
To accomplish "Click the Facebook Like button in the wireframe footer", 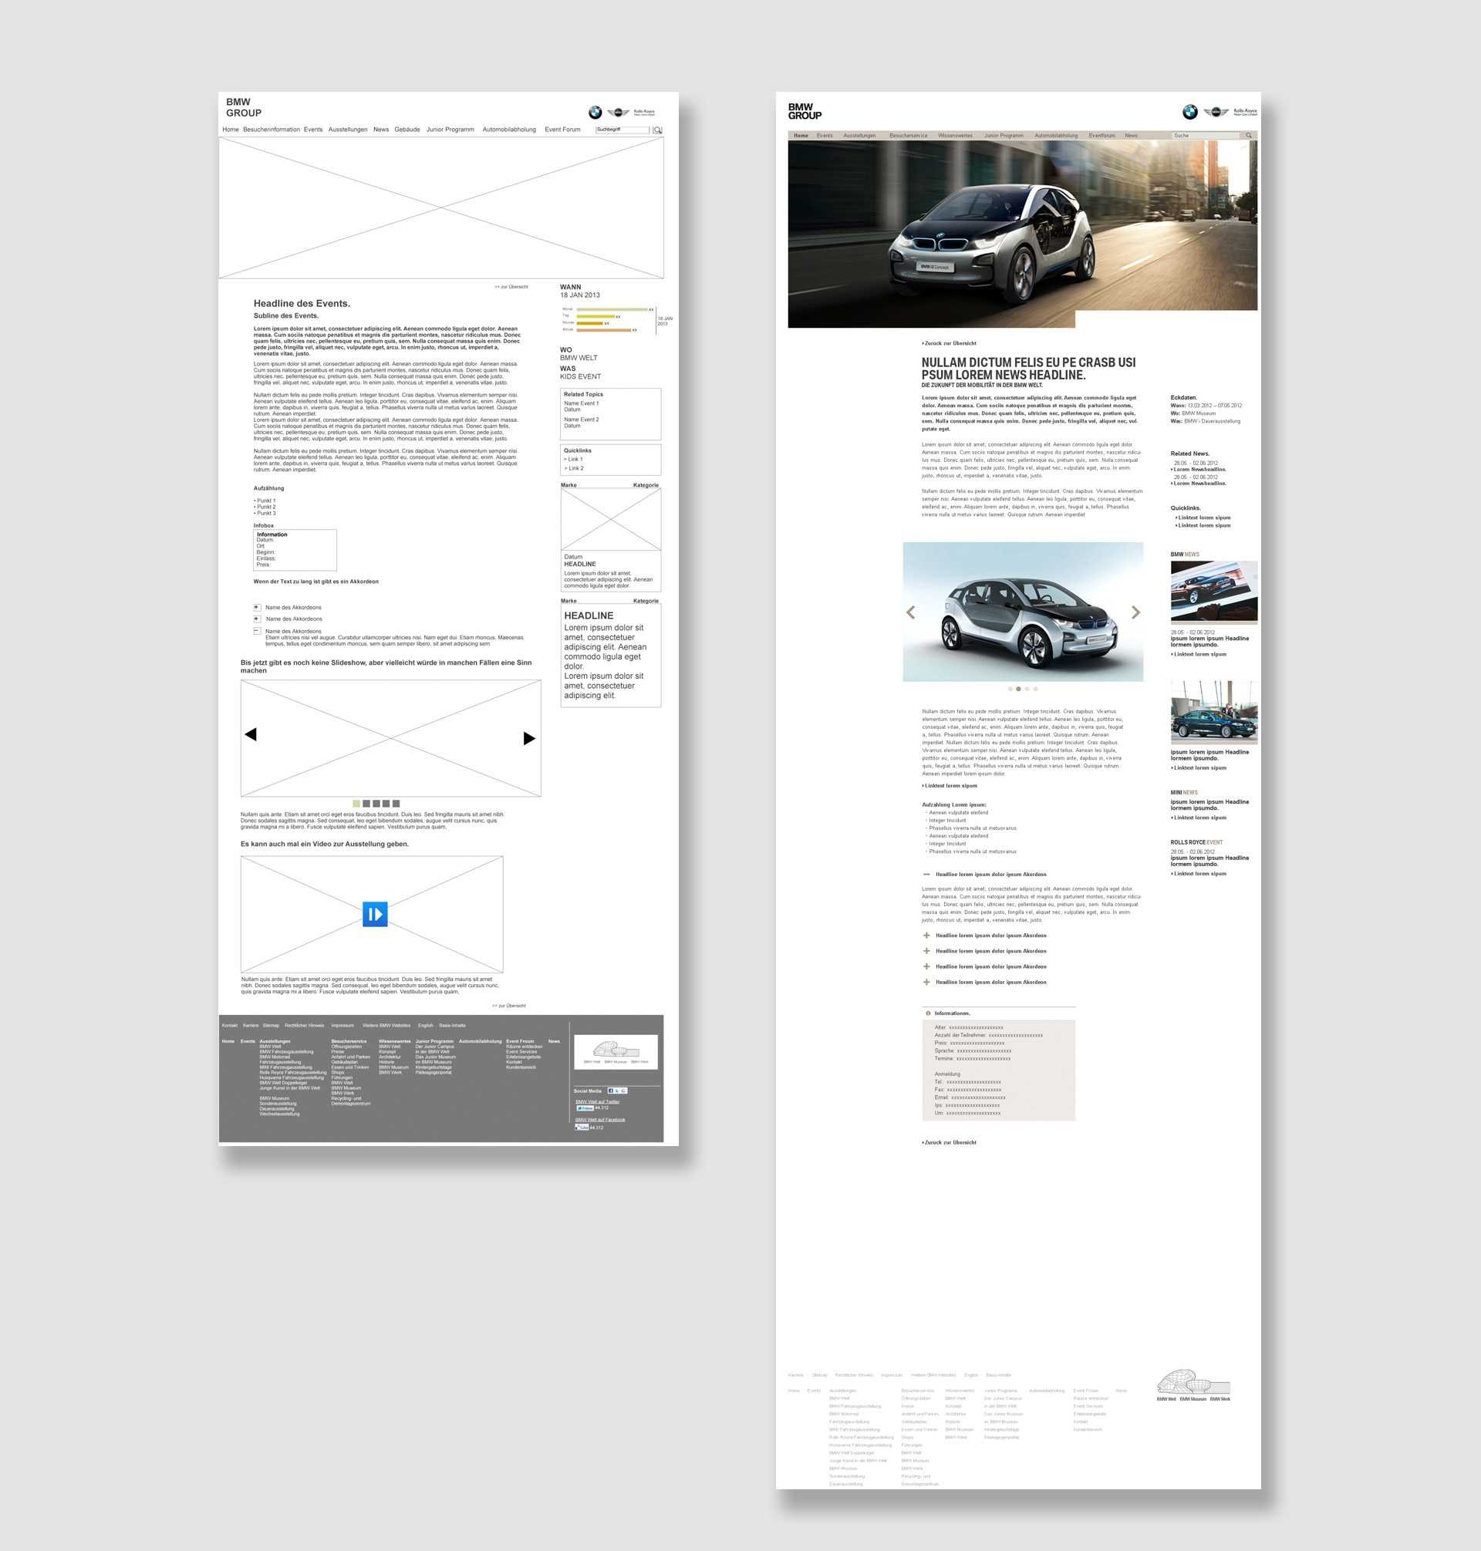I will [x=582, y=1127].
